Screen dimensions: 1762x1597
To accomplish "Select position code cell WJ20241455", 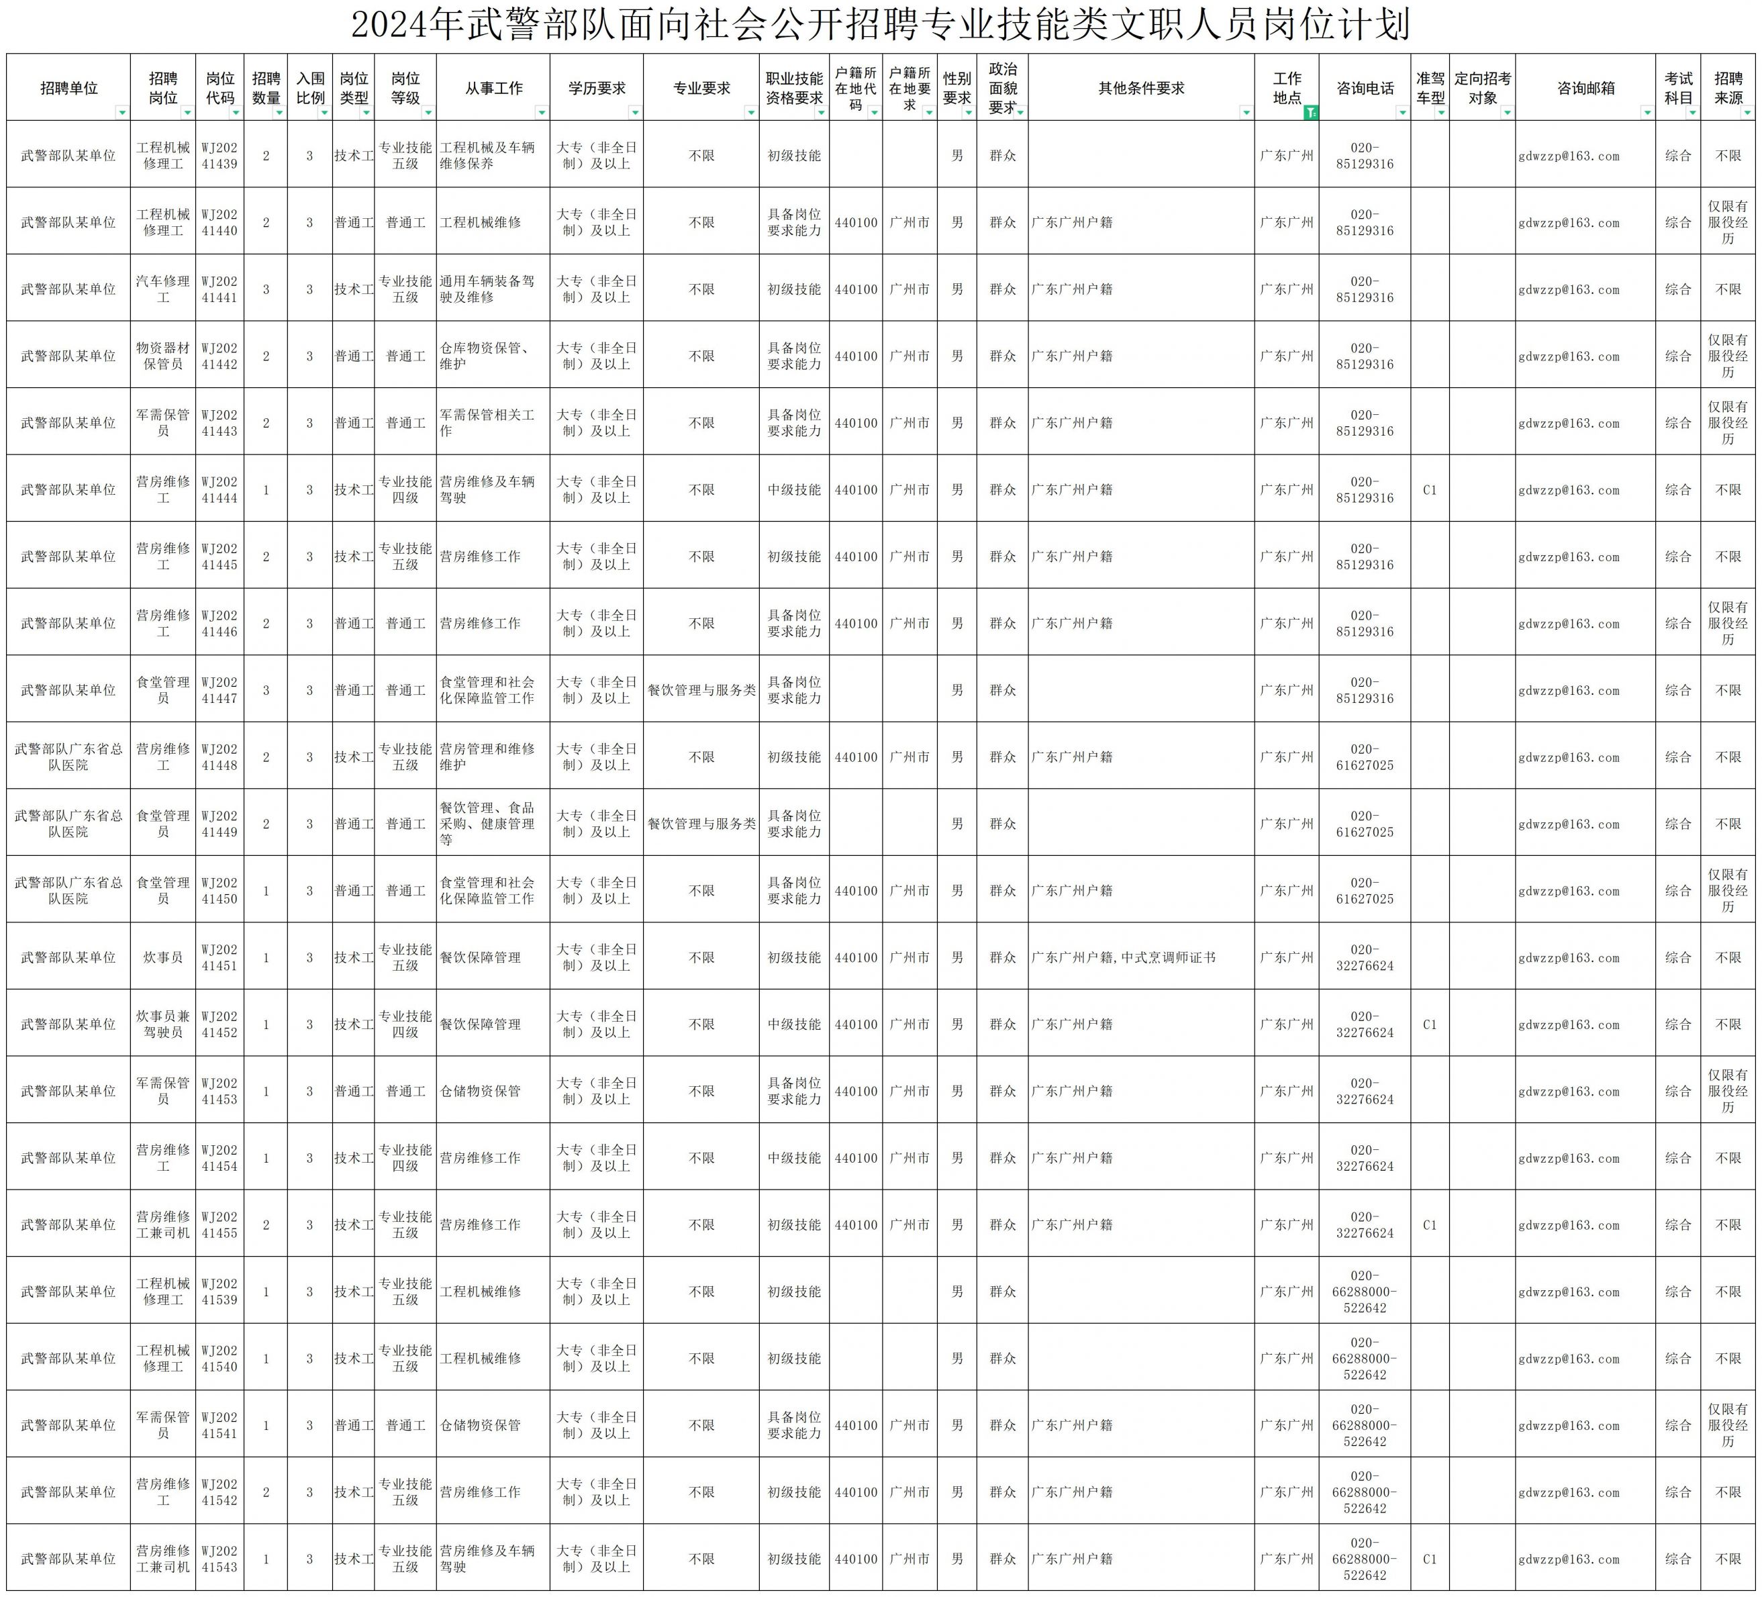I will 219,1224.
